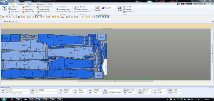Switch to the Advanced ribbon tab

coord(40,4)
